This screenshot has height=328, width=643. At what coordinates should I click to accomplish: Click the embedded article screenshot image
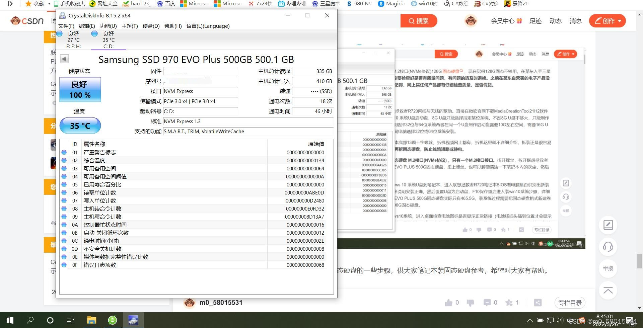pos(461,146)
